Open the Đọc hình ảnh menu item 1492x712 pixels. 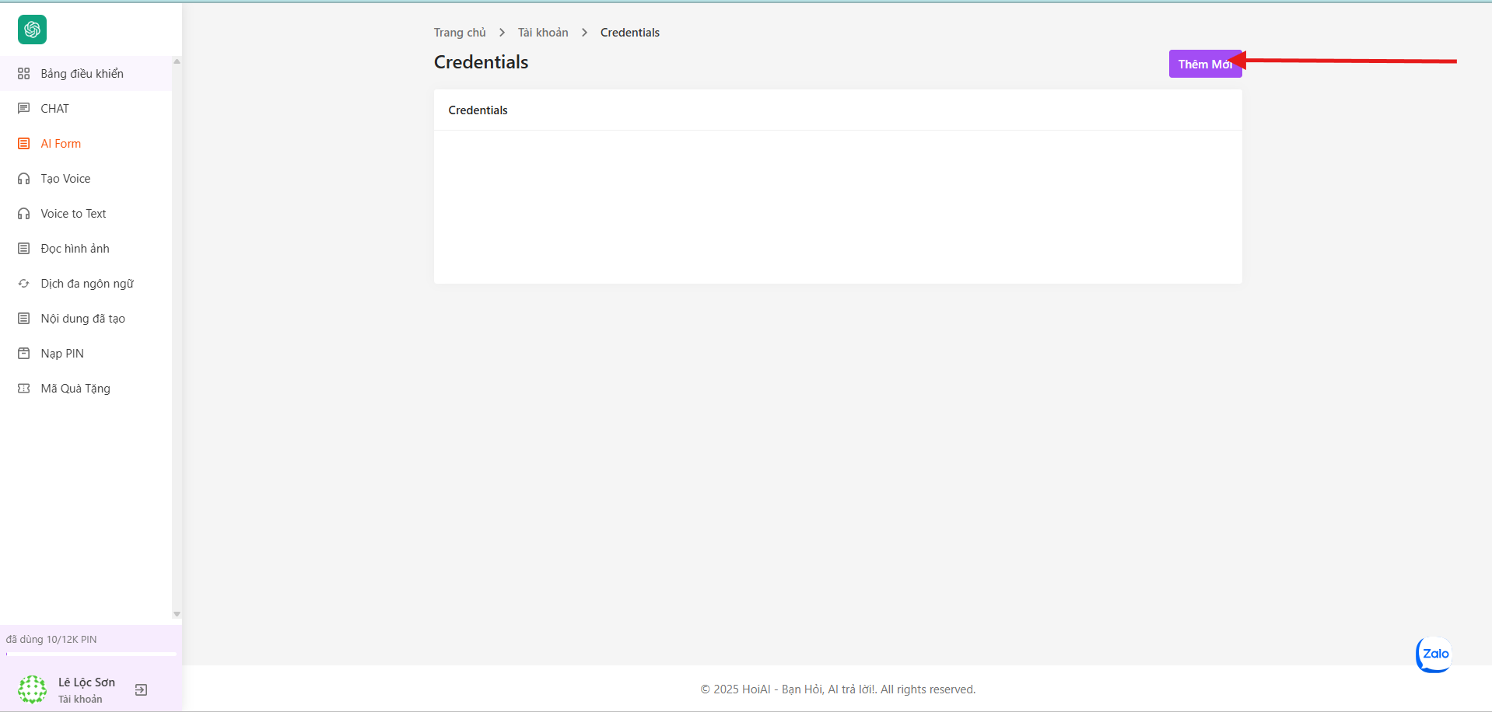coord(75,249)
